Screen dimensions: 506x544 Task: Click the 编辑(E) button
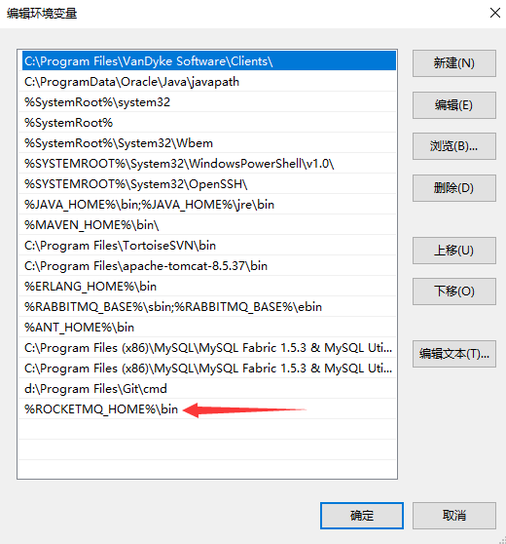454,105
